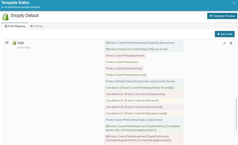
Task: Select the Product.CustomFields[subclass] expression
Action: click(124, 69)
